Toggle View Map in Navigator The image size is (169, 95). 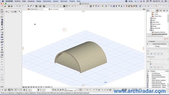161,11
